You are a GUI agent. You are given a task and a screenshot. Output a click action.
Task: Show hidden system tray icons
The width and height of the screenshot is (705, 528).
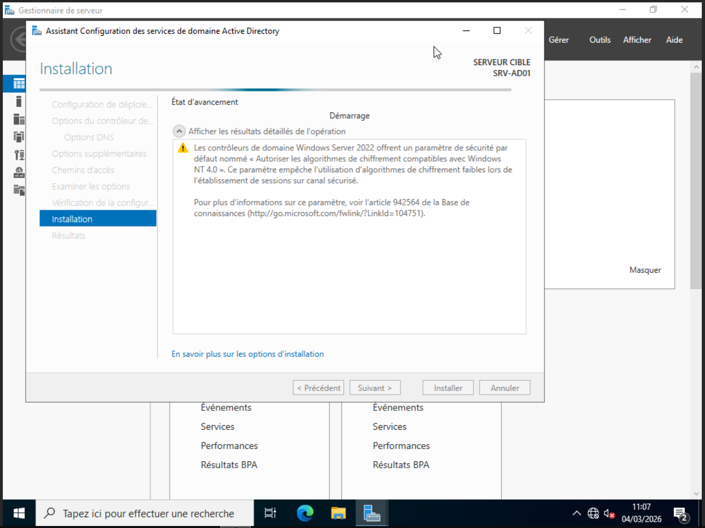coord(577,513)
